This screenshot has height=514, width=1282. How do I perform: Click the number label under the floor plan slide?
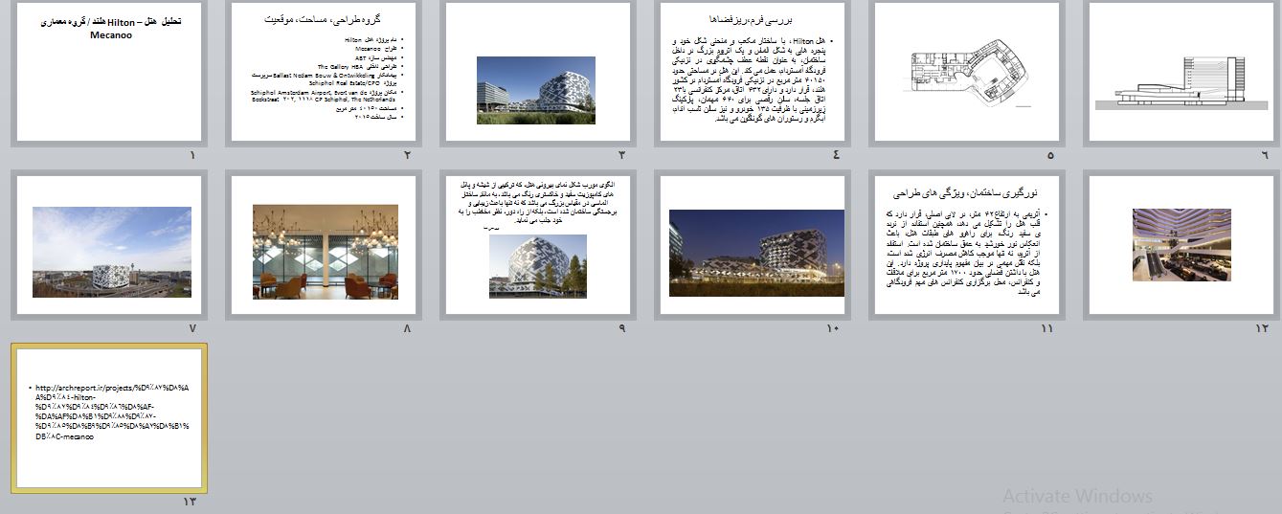pyautogui.click(x=1050, y=155)
